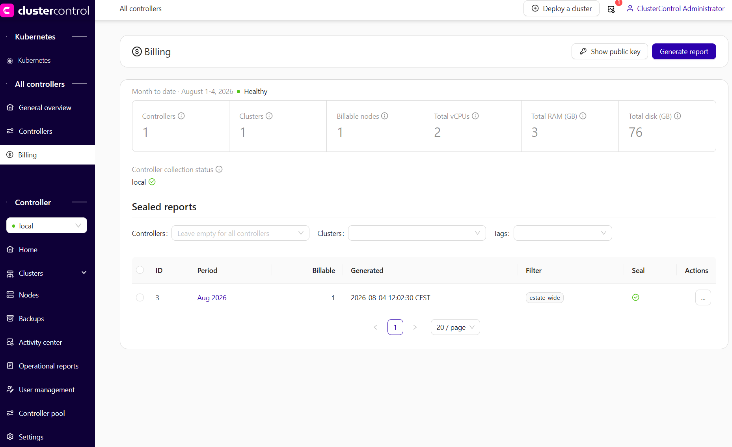The image size is (732, 447).
Task: Click the Healthy status label
Action: coord(255,91)
